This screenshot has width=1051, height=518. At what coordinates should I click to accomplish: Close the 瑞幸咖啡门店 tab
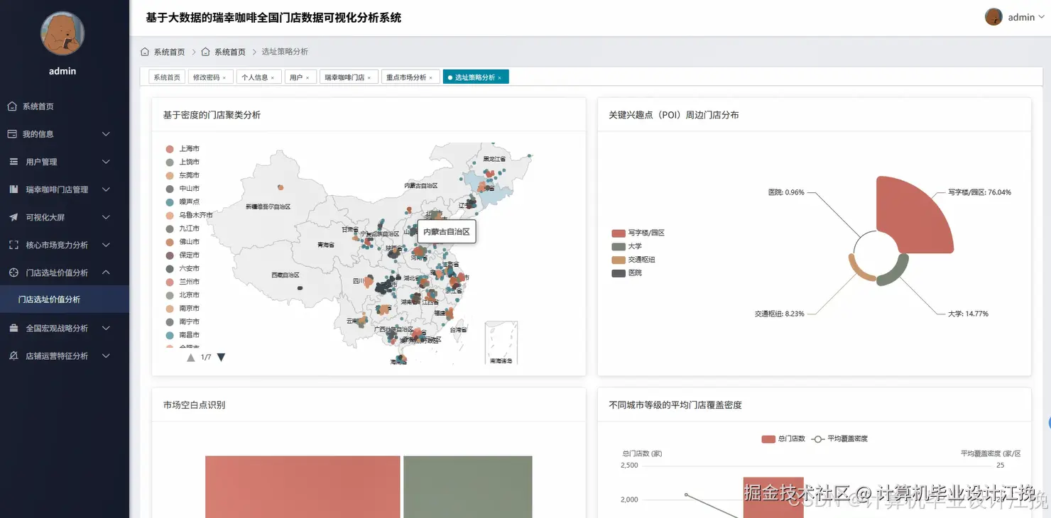369,78
